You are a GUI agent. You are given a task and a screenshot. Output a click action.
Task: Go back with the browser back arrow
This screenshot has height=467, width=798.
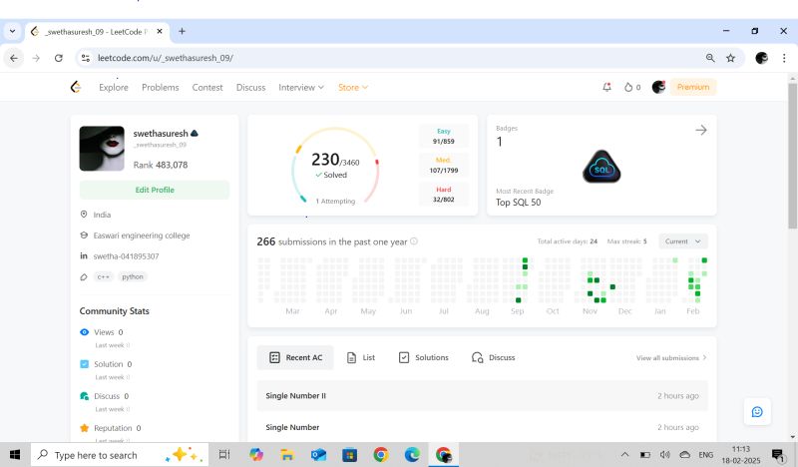14,58
